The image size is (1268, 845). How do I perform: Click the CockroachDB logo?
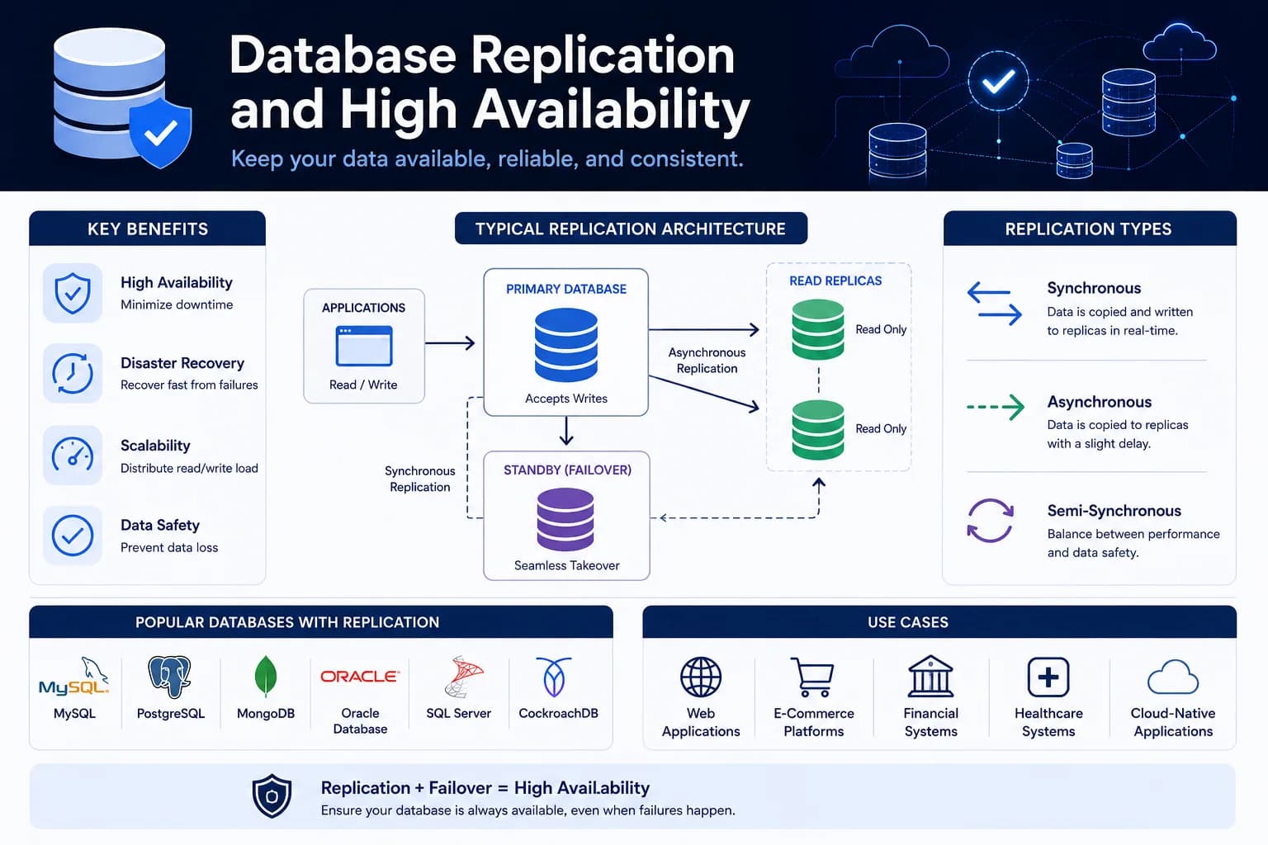pyautogui.click(x=554, y=677)
